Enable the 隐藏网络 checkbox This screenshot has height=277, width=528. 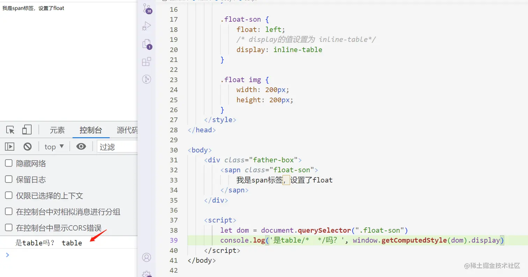point(9,163)
